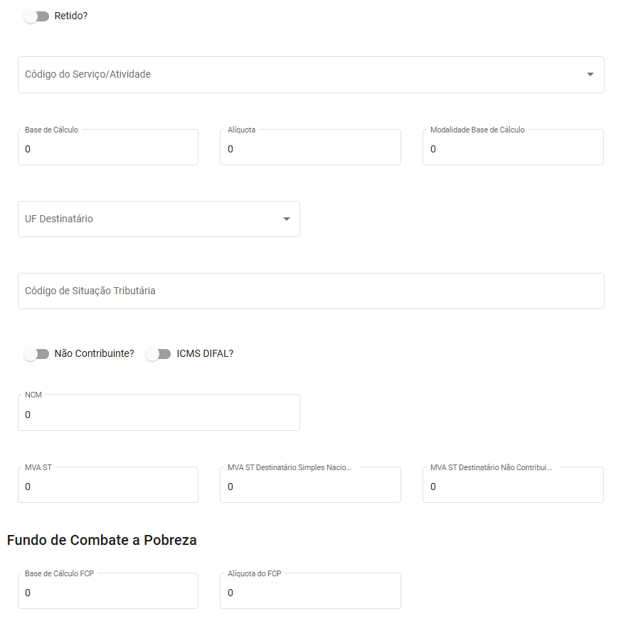Open the Código do Serviço/Atividade dropdown
The image size is (626, 629).
299,75
